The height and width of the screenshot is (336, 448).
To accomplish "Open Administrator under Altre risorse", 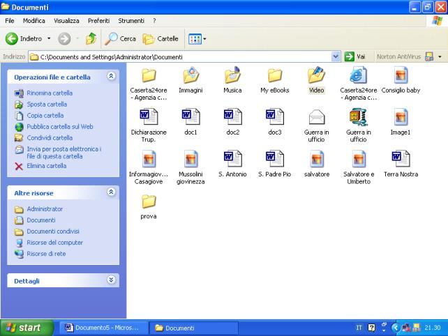I will coord(45,209).
